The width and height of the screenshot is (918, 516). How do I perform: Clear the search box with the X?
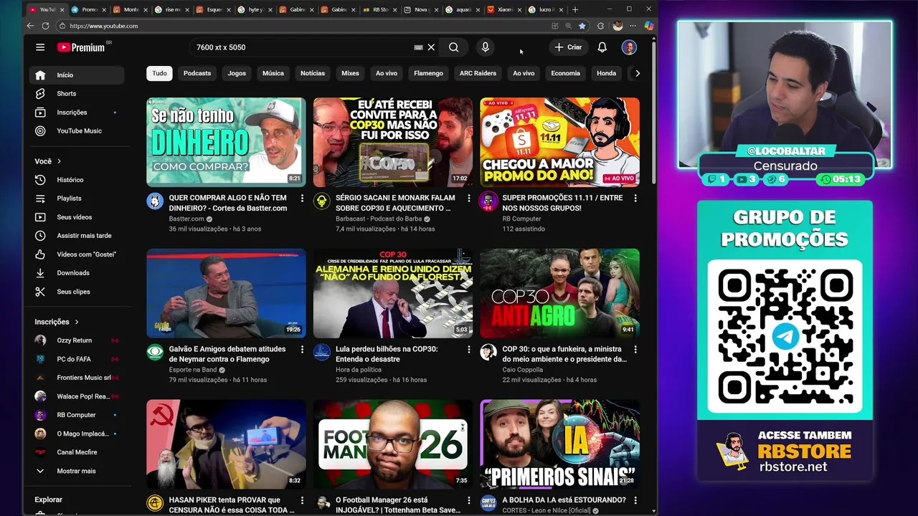pos(431,47)
